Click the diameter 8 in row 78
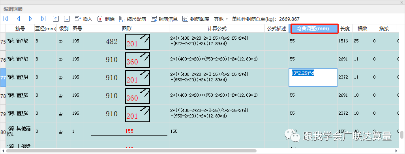 pos(37,95)
